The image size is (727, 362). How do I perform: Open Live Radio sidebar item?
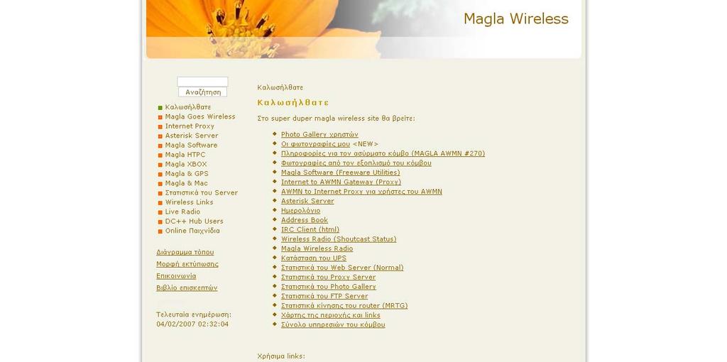pyautogui.click(x=182, y=212)
